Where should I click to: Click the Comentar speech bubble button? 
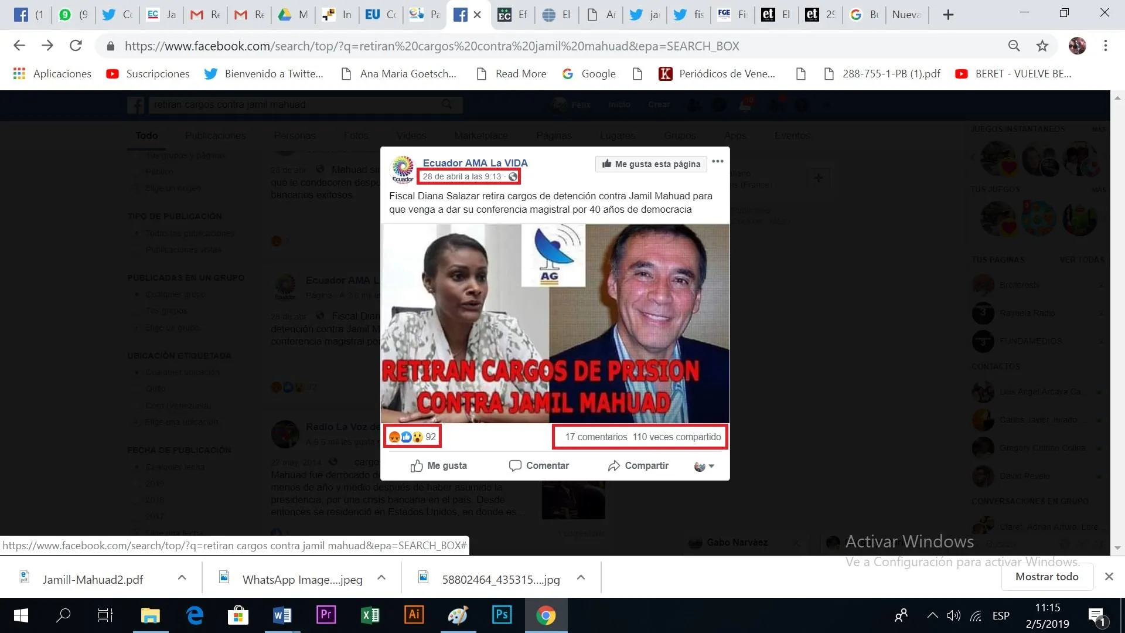coord(538,465)
